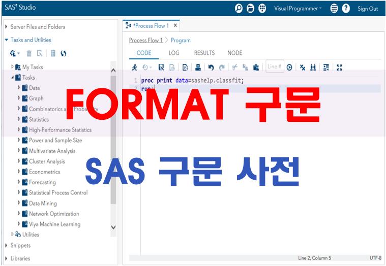This screenshot has width=386, height=266.
Task: Open the Help question mark icon
Action: pyautogui.click(x=346, y=8)
